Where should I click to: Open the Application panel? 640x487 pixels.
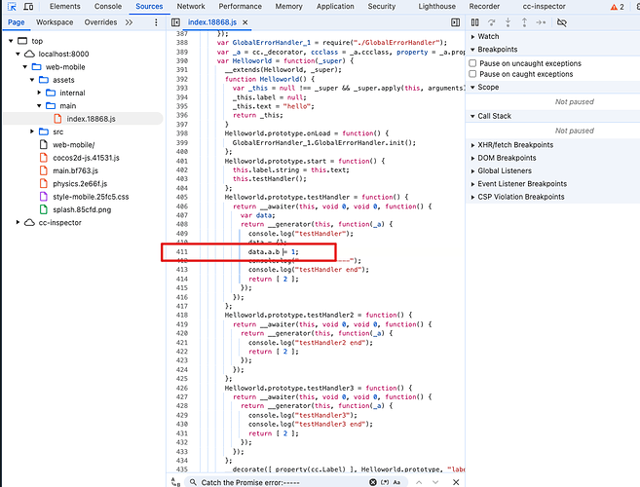pos(335,7)
